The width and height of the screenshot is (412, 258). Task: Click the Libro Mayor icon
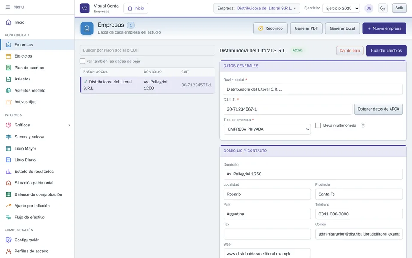click(x=9, y=148)
